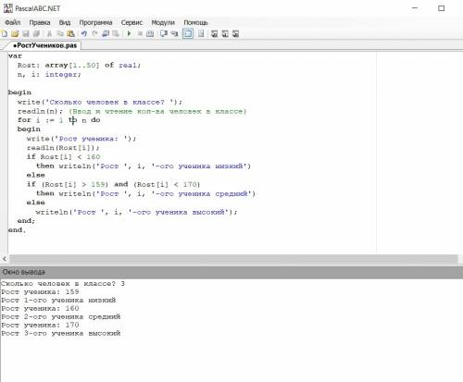This screenshot has width=463, height=382.
Task: Click the Navigate Back toolbar icon
Action: (106, 33)
